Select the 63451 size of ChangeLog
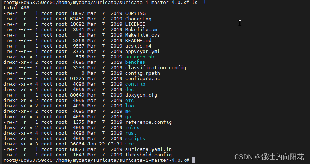The width and height of the screenshot is (310, 164). click(77, 19)
